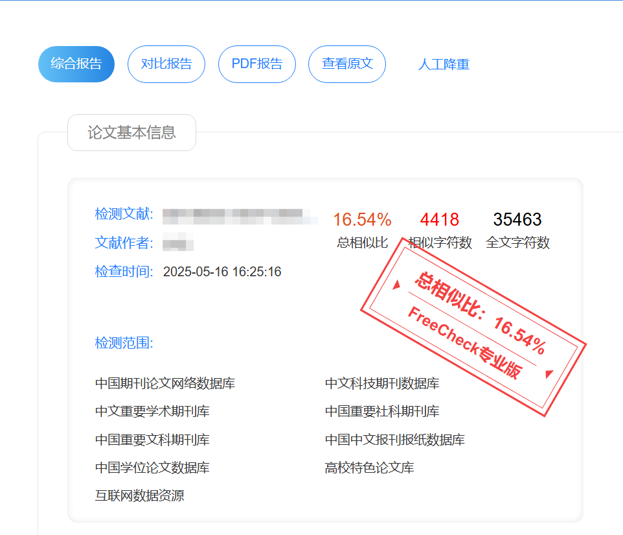Open the 查看原文 page
This screenshot has height=535, width=623.
tap(346, 64)
